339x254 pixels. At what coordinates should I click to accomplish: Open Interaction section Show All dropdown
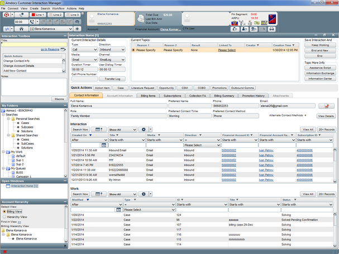tap(122, 130)
